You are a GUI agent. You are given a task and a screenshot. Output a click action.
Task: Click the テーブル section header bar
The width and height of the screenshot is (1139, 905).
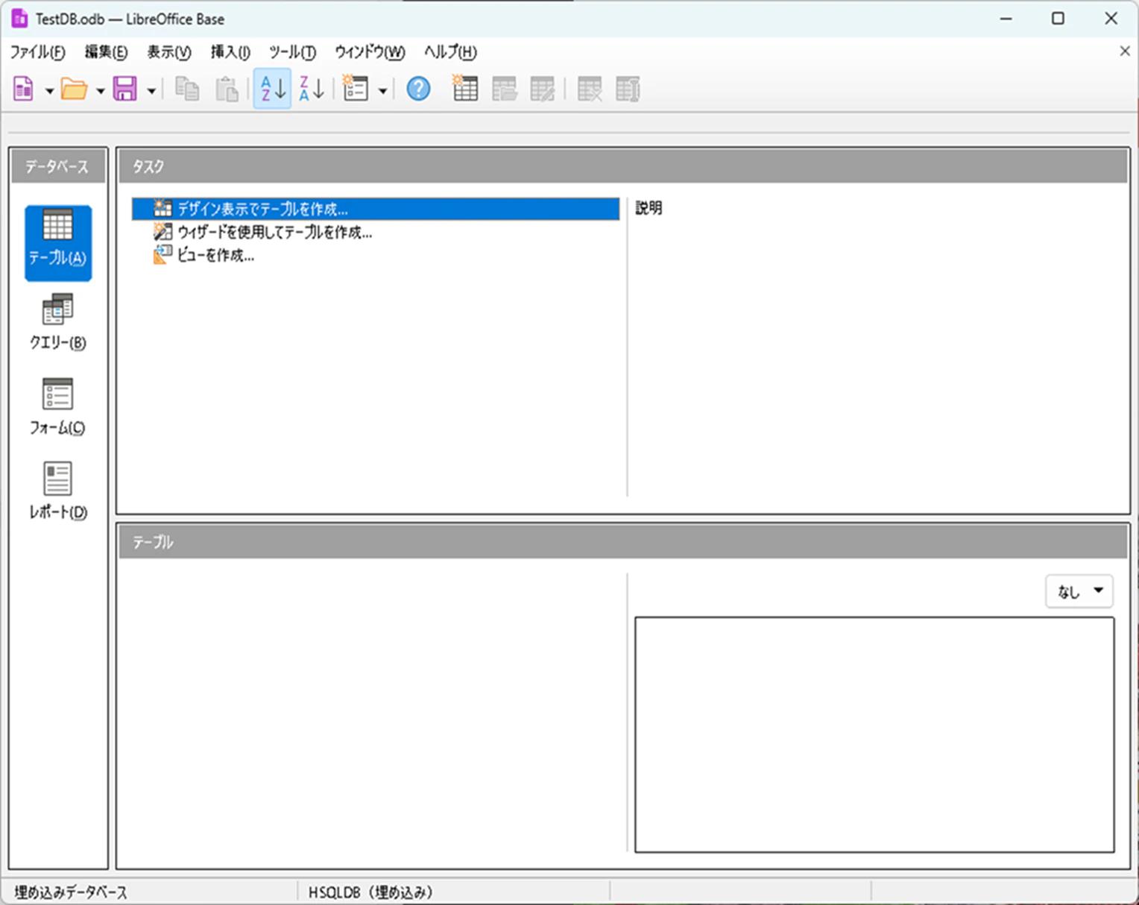622,542
